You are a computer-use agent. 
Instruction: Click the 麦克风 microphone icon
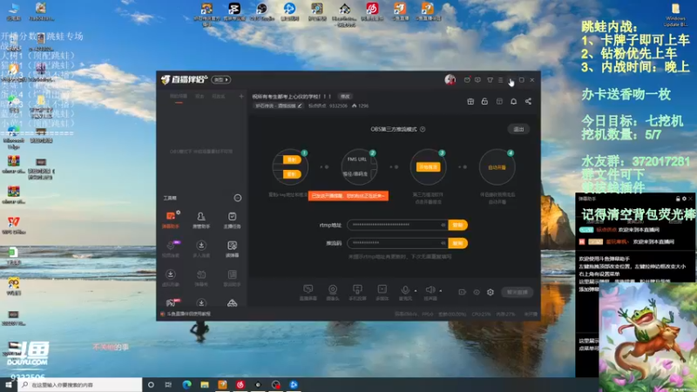pos(405,290)
